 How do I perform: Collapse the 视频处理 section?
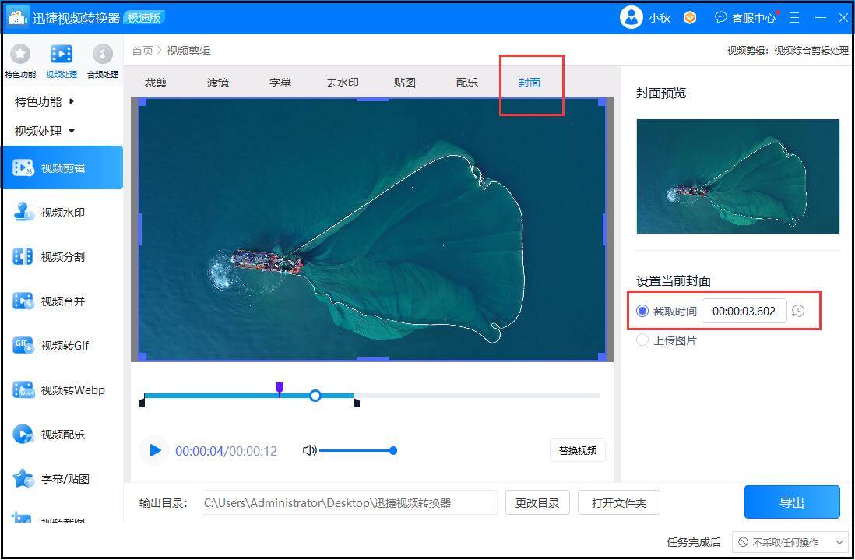(44, 131)
